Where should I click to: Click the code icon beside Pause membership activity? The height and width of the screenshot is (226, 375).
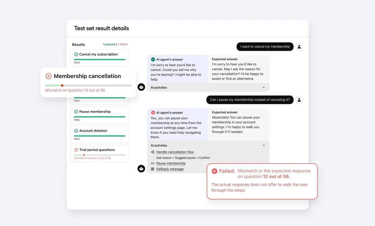click(x=152, y=163)
